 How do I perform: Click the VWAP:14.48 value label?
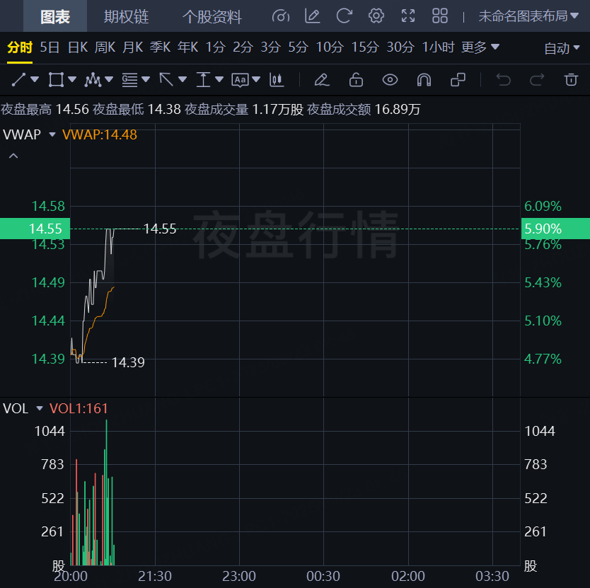click(100, 134)
